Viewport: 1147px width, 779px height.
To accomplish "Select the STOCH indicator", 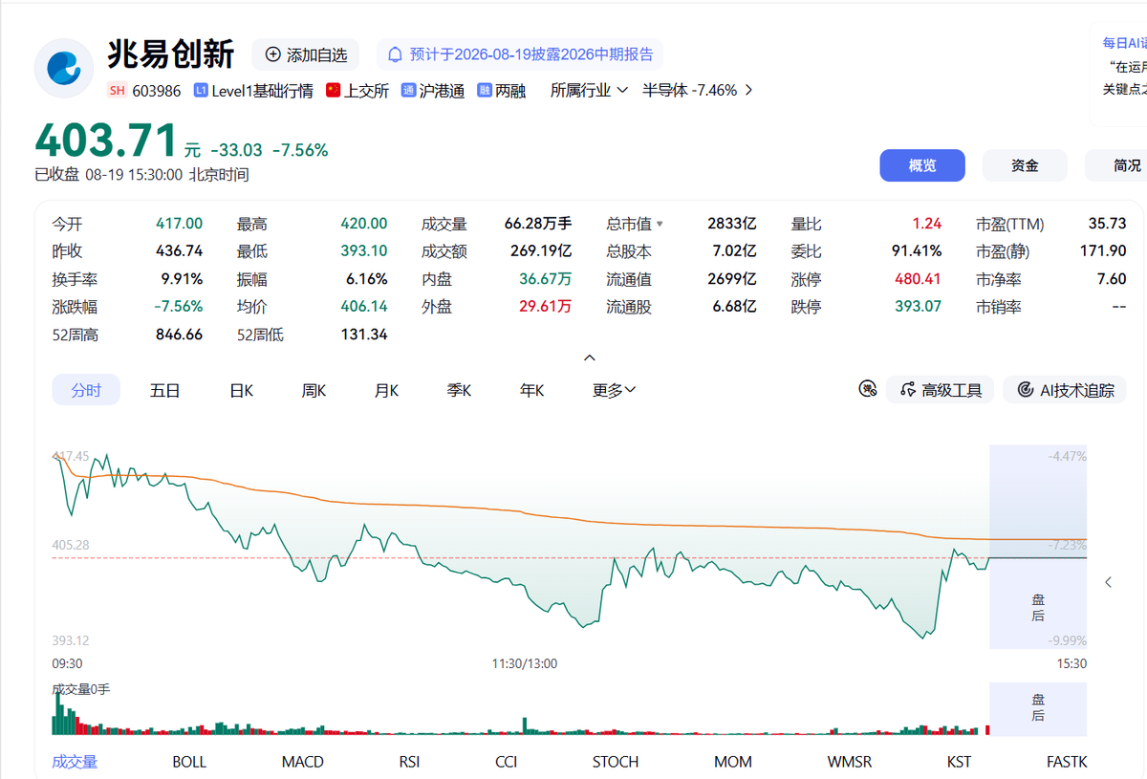I will (x=616, y=762).
